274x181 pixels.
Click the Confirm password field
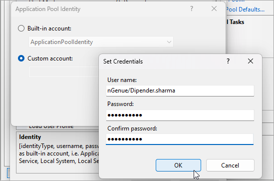(x=180, y=139)
